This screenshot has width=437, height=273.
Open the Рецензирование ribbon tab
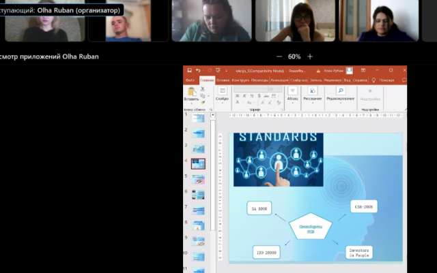click(x=333, y=80)
